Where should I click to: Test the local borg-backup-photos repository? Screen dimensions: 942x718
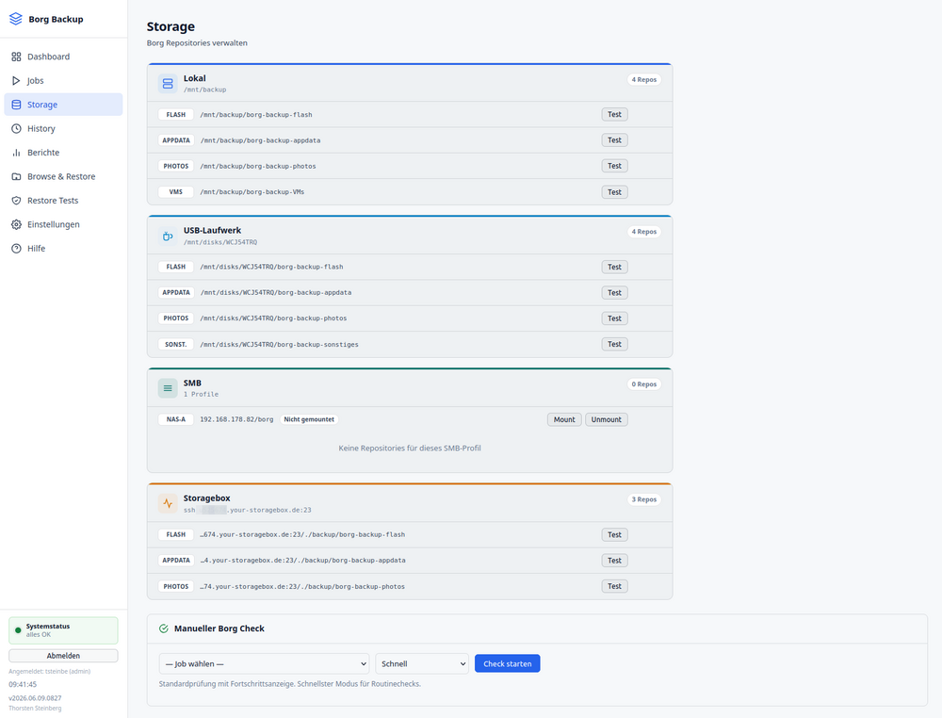[614, 166]
